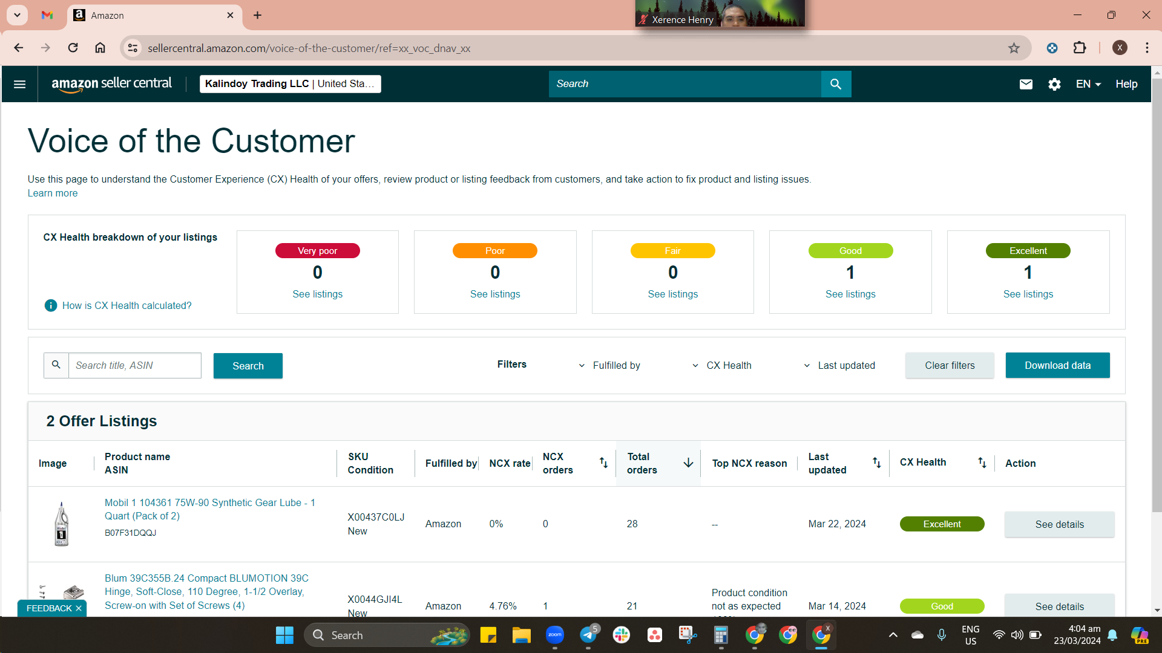Screen dimensions: 1162x653
Task: Open Telegram from the taskbar
Action: tap(588, 635)
